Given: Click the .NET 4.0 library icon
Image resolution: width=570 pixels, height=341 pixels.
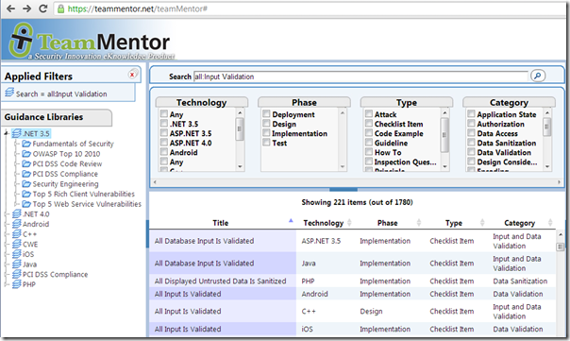Looking at the screenshot, I should pos(17,213).
